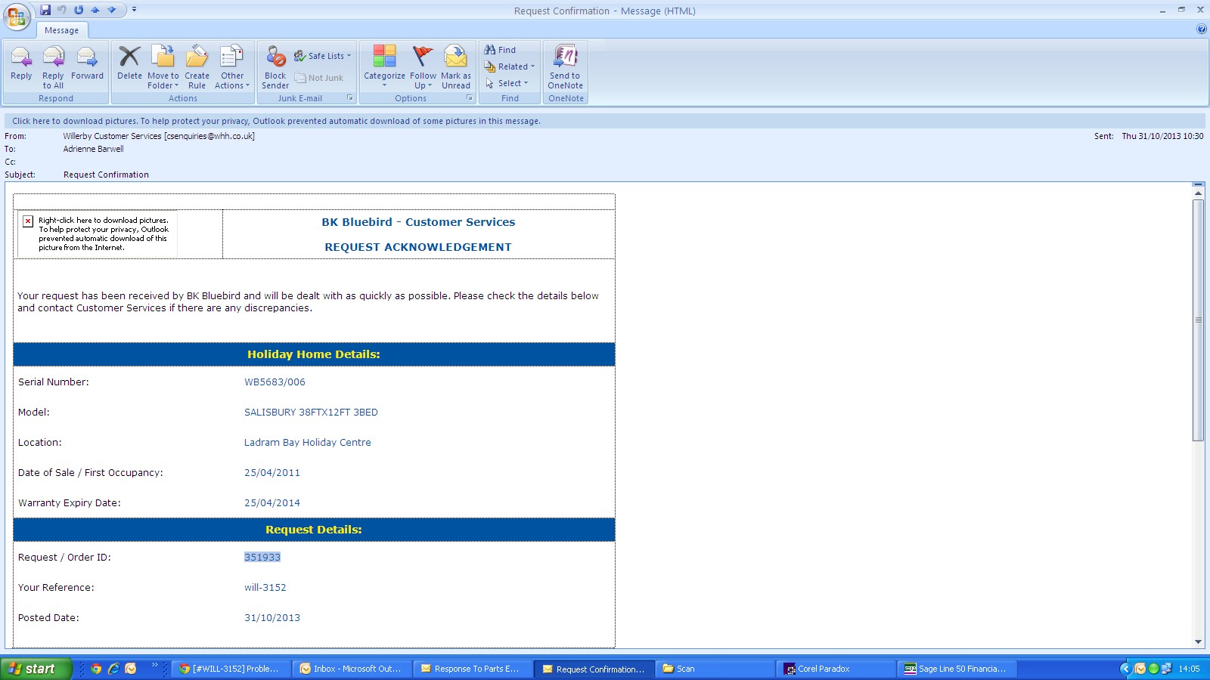1210x680 pixels.
Task: Go to the next item with the down arrow
Action: [112, 10]
